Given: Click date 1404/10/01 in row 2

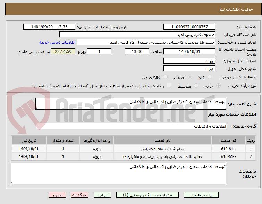Looking at the screenshot, I should 29,156.
